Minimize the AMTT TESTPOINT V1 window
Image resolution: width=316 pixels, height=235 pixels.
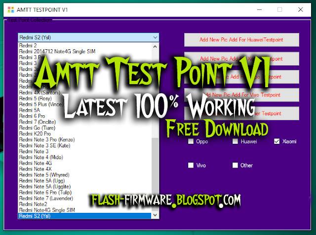coord(259,10)
